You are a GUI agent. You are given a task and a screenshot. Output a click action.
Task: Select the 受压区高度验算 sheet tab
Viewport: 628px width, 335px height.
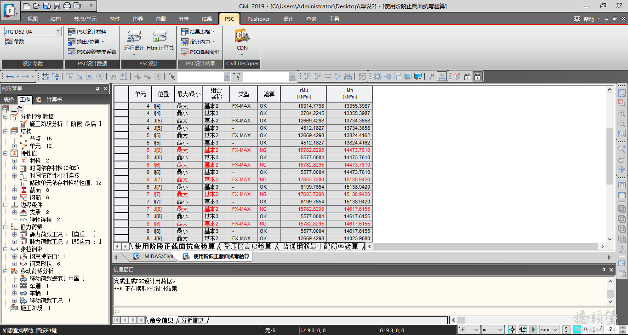(247, 247)
